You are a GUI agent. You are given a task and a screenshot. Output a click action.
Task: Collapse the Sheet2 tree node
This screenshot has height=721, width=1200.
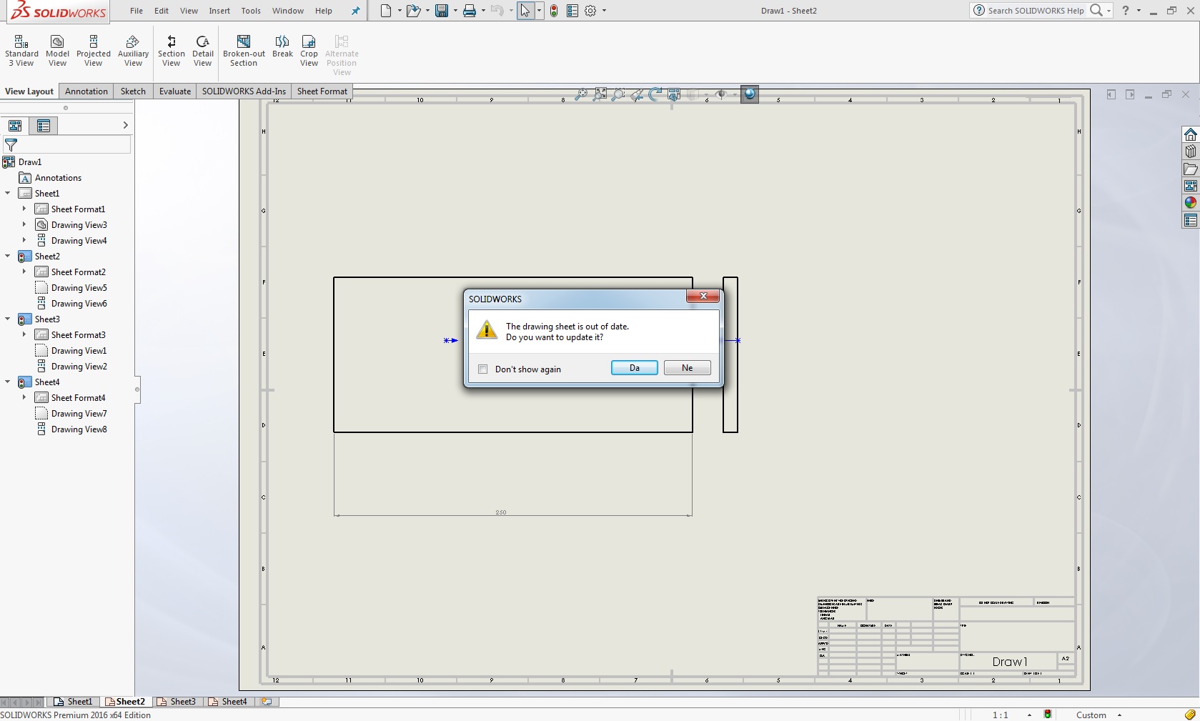point(8,256)
